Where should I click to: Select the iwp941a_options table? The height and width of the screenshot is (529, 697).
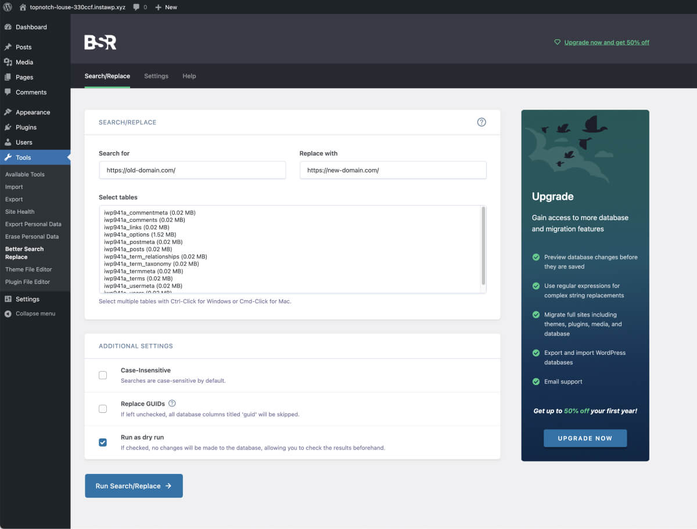pyautogui.click(x=140, y=235)
